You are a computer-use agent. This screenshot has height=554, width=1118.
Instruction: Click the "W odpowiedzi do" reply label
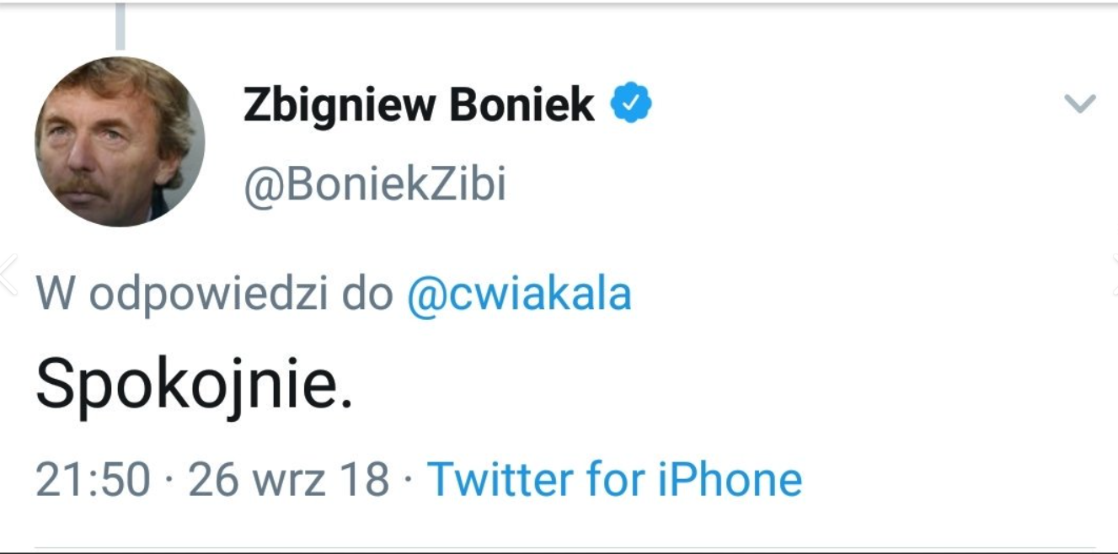(215, 295)
